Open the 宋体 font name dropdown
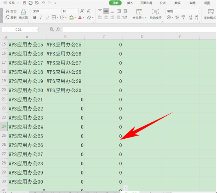This screenshot has width=217, height=193. coord(60,11)
